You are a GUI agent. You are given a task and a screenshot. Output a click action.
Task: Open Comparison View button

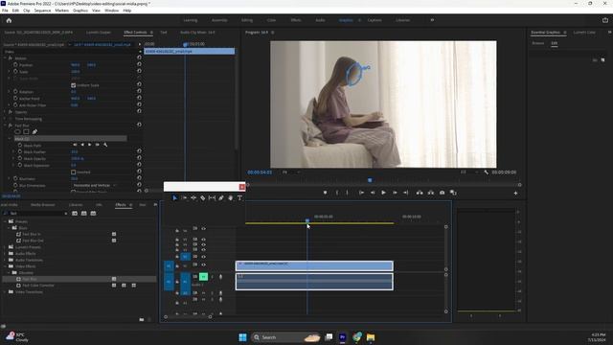453,193
